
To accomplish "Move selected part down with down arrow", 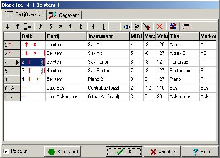I will 7,26.
